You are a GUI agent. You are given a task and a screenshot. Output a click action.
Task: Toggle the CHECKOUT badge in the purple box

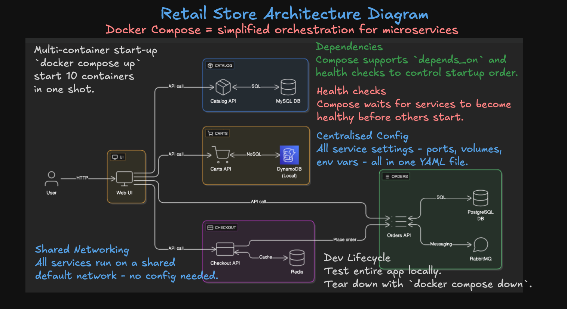221,227
